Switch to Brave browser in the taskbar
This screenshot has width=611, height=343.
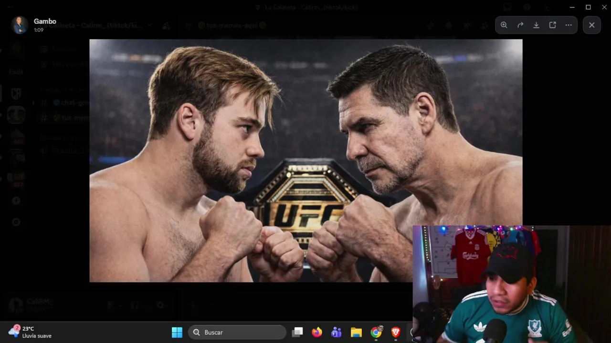396,332
